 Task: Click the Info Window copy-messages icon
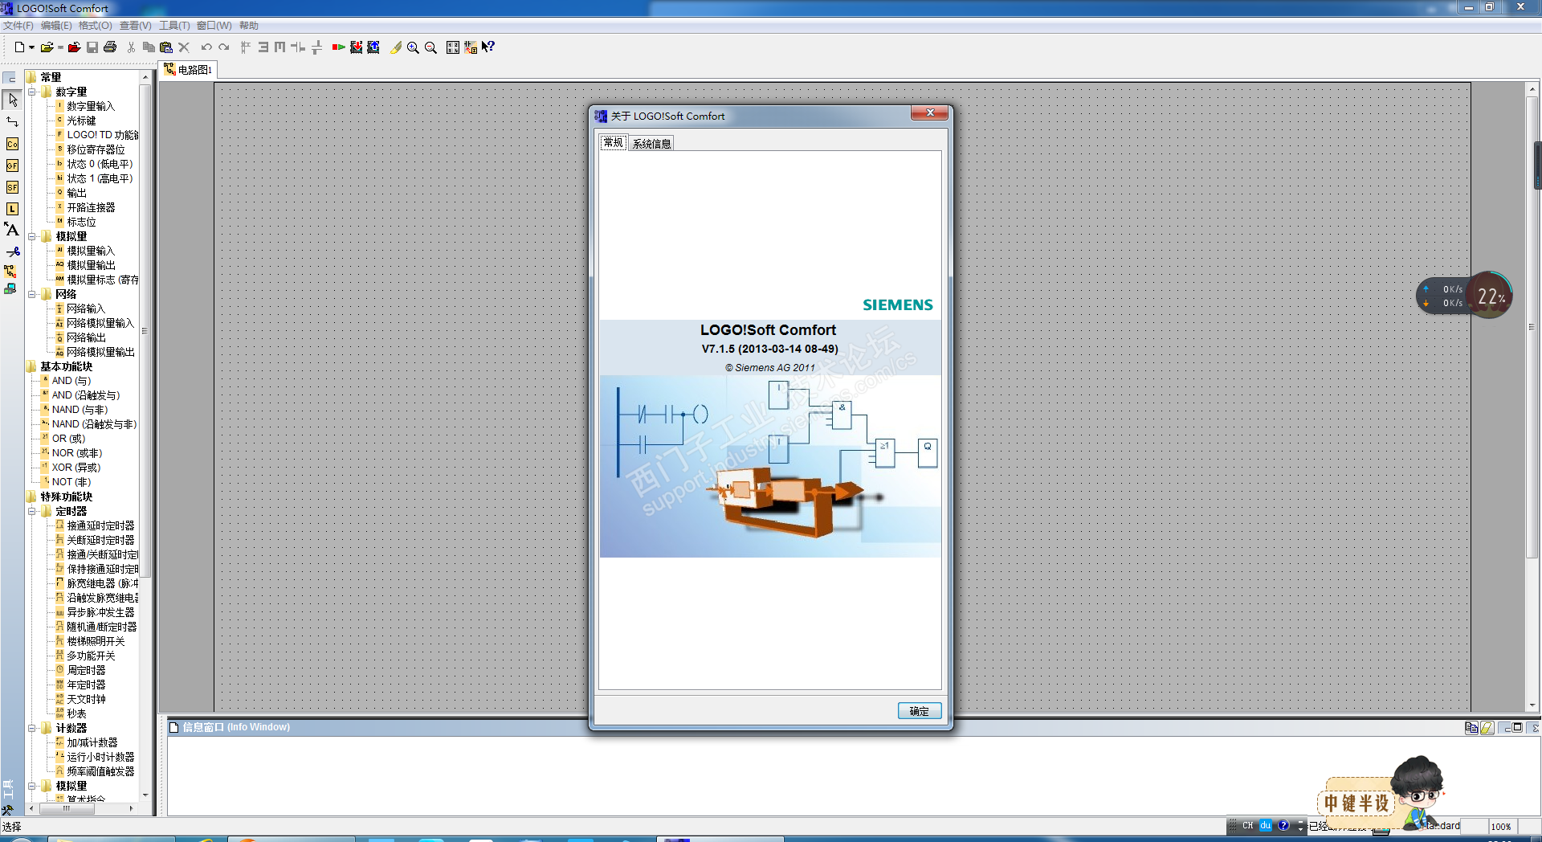tap(1471, 728)
